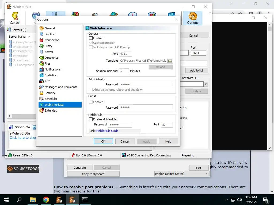Open Chrome from the Windows taskbar
This screenshot has width=274, height=205.
coord(46,200)
